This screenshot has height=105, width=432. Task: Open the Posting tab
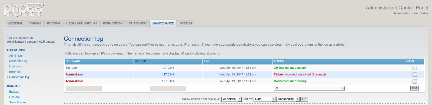[x=54, y=23]
